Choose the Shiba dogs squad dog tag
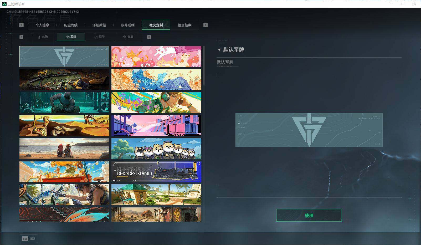The image size is (421, 245). tap(156, 149)
